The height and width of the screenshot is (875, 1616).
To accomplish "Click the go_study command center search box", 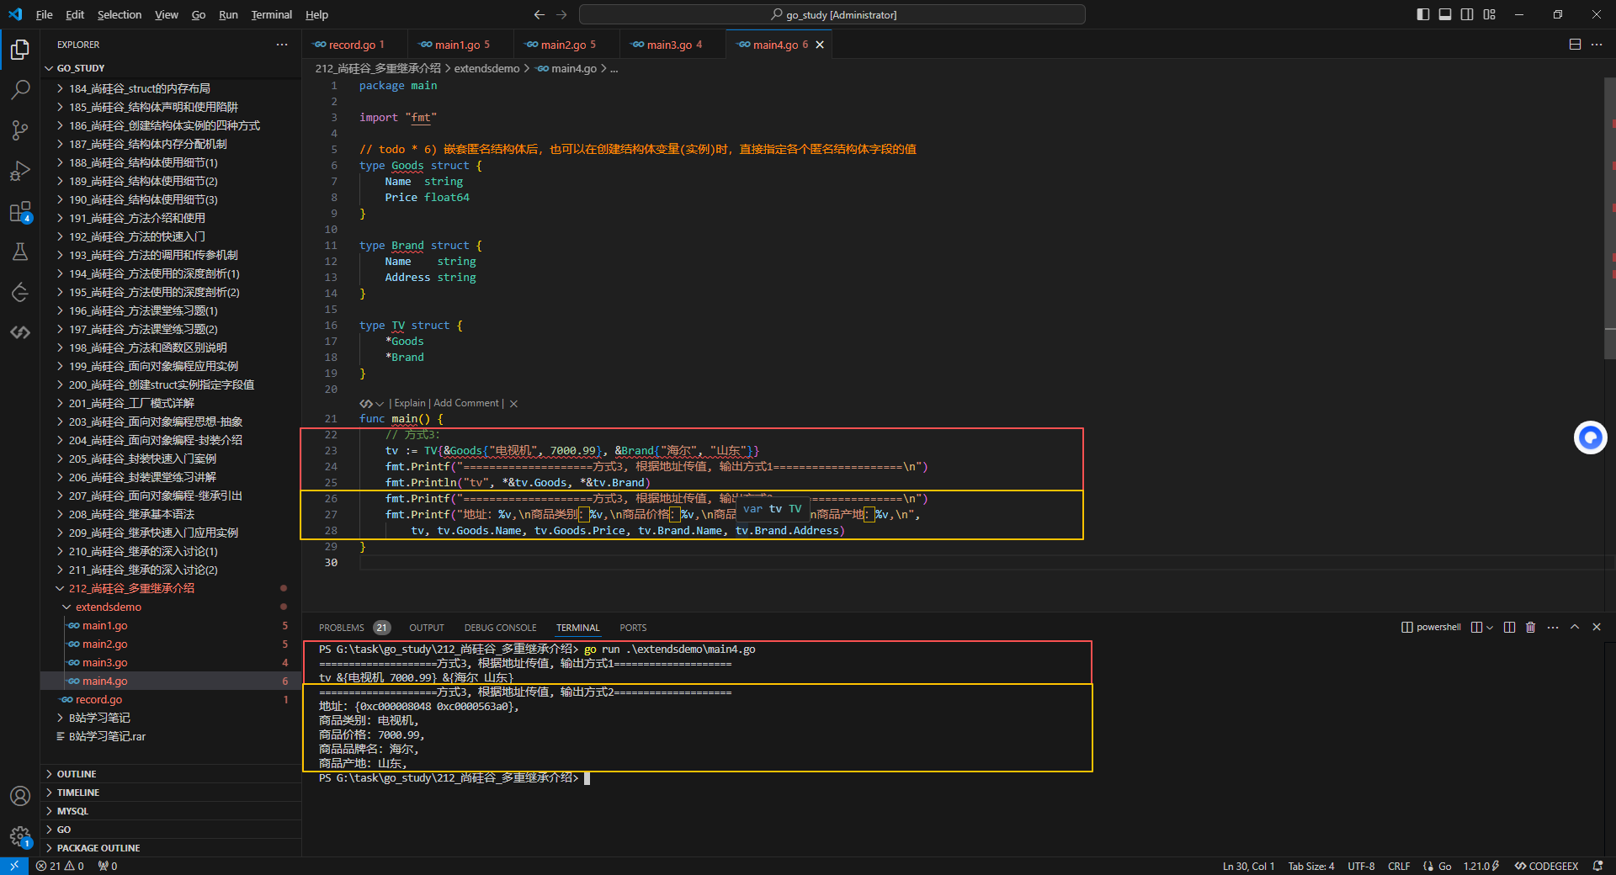I will tap(832, 14).
